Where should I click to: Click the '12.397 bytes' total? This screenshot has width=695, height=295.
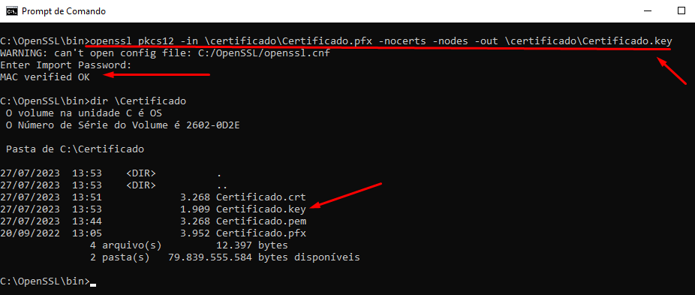pyautogui.click(x=251, y=245)
